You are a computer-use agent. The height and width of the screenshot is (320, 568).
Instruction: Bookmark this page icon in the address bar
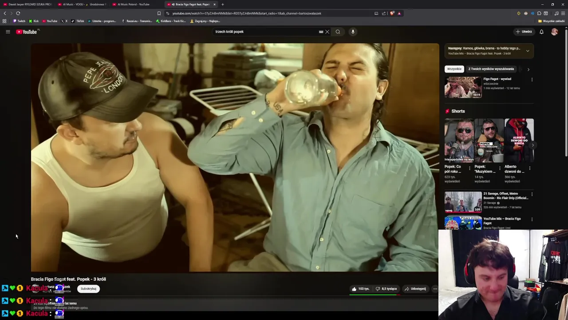click(x=159, y=13)
